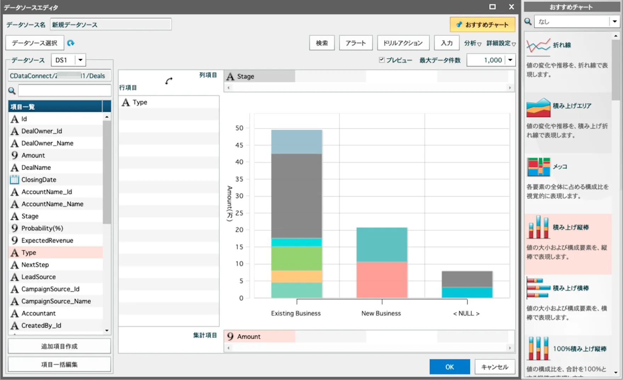The width and height of the screenshot is (623, 380).
Task: Select the highlighted 積み上げ縦棒 chart icon
Action: pos(538,228)
